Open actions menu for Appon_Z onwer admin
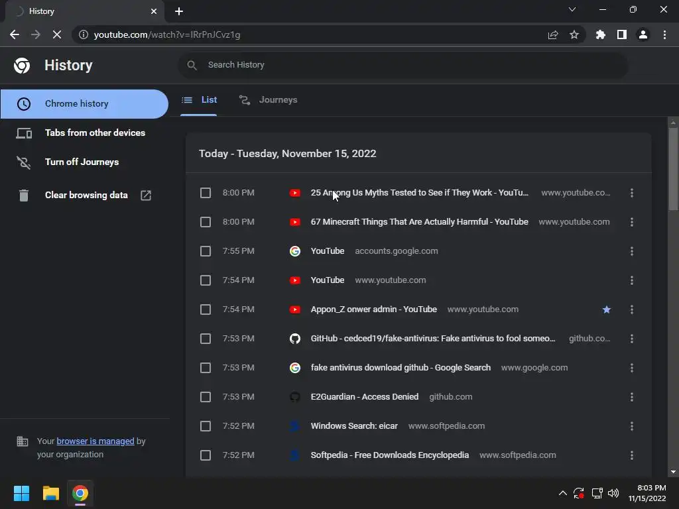The width and height of the screenshot is (679, 509). [x=632, y=310]
